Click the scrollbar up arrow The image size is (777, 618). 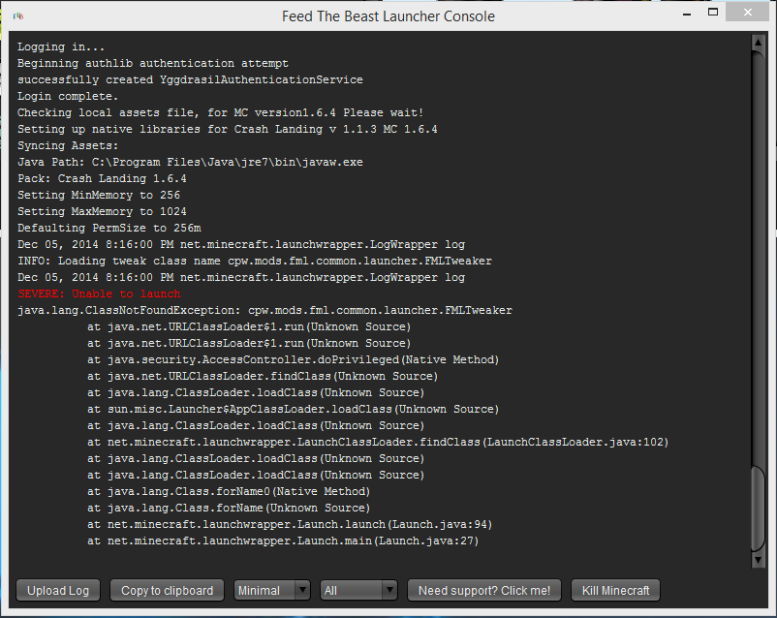click(x=758, y=43)
